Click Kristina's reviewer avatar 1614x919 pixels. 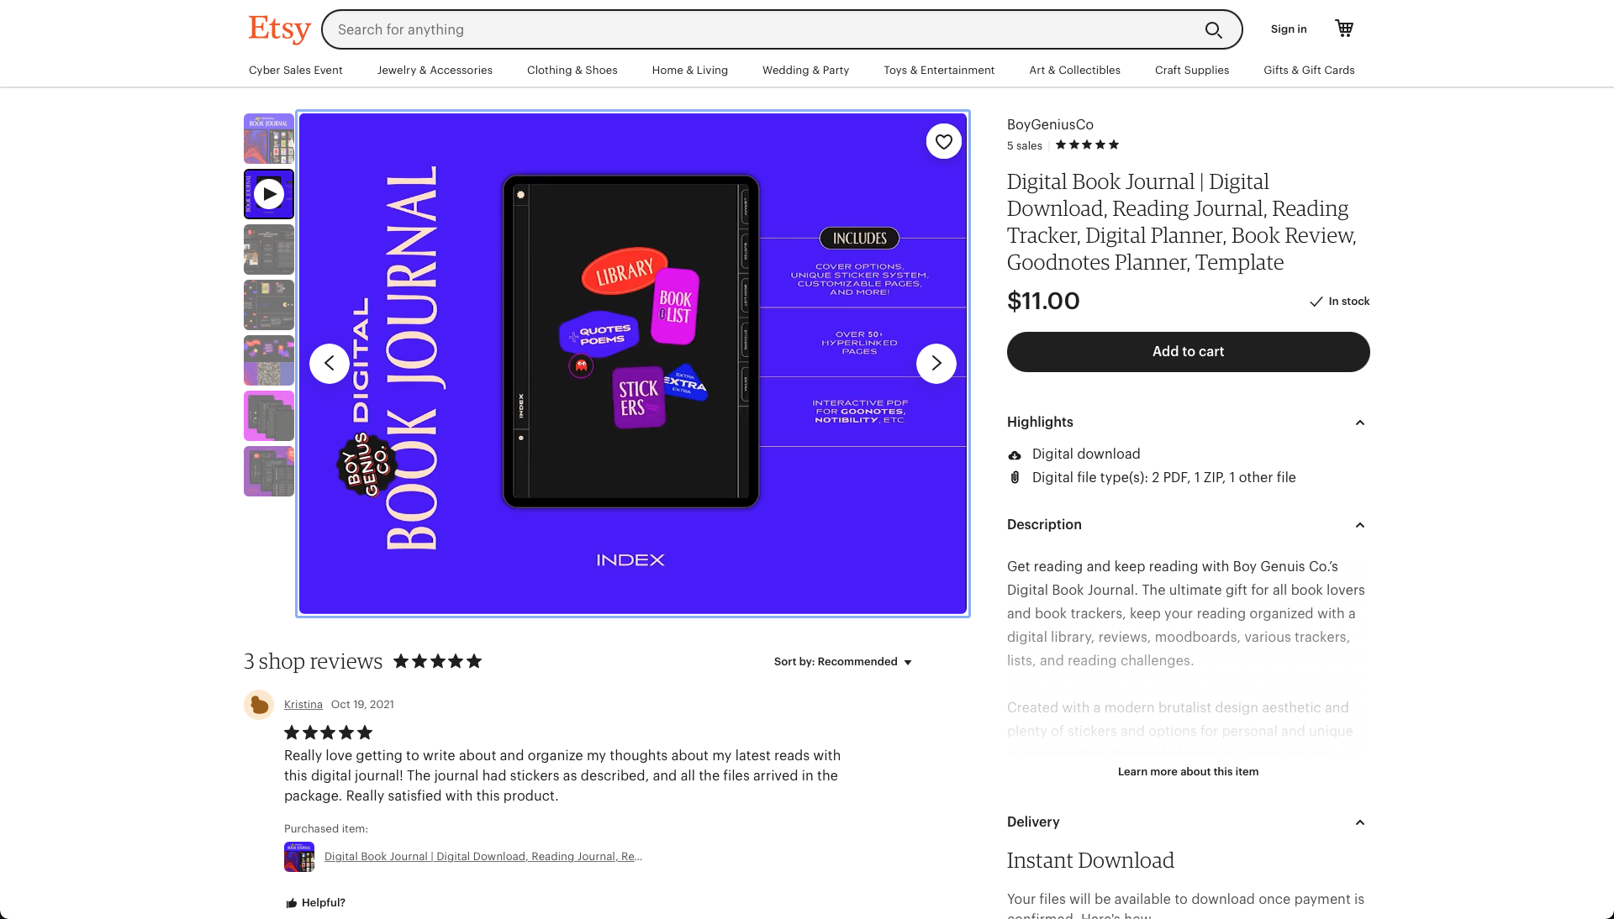(259, 705)
